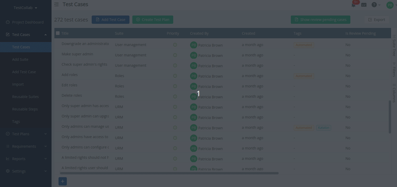Screen dimensions: 397x187
Task: Click the Requirements list icon in sidebar
Action: pos(8,146)
